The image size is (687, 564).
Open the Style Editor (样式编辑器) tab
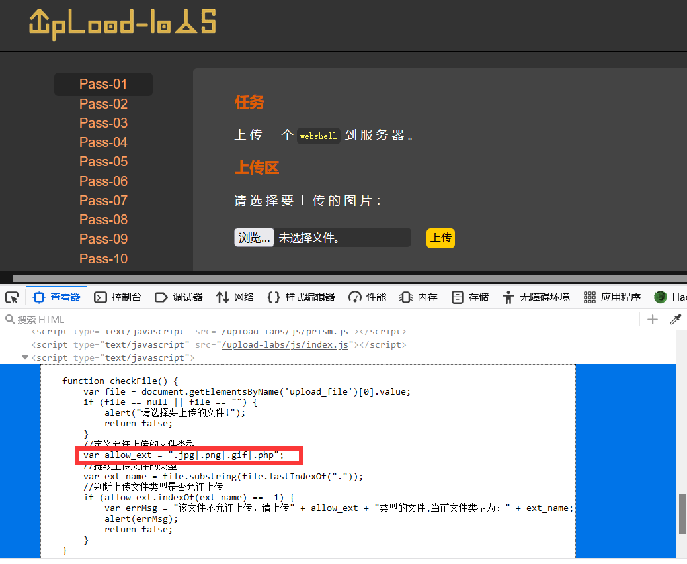[x=301, y=297]
